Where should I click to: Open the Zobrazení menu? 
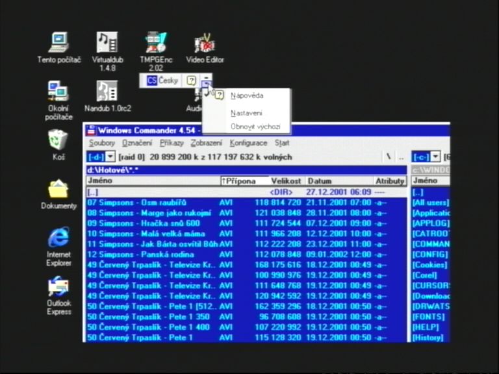coord(206,143)
